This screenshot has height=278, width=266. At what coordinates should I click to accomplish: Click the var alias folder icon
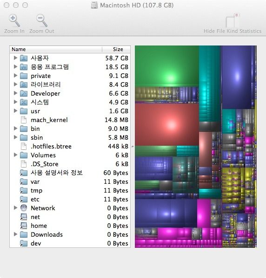24,181
